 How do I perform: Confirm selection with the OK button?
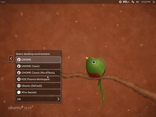tap(38, 99)
